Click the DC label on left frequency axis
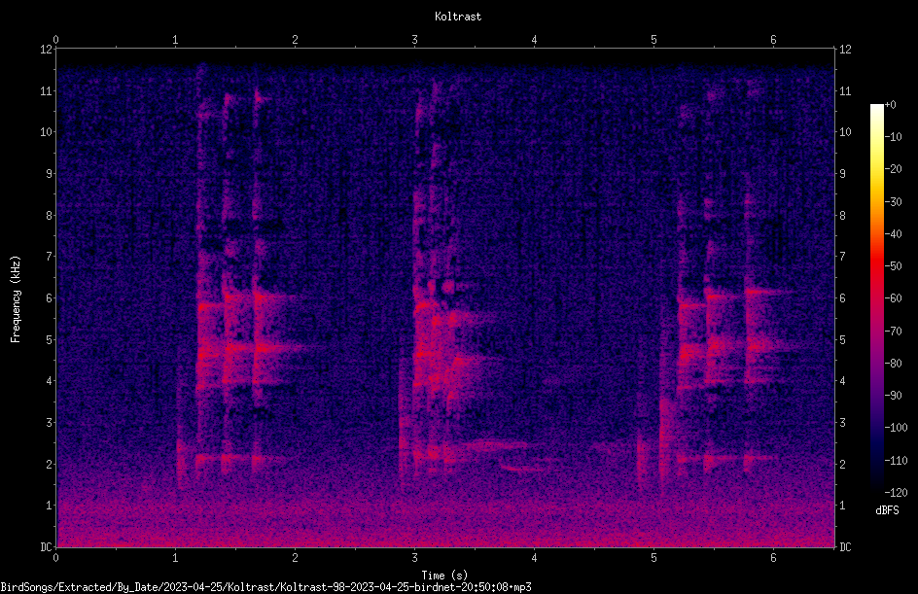918x594 pixels. [x=46, y=547]
